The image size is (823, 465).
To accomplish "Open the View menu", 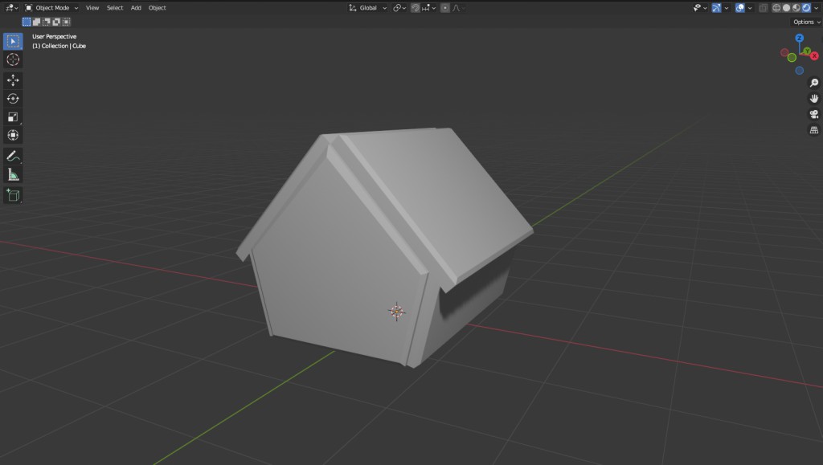I will (92, 8).
